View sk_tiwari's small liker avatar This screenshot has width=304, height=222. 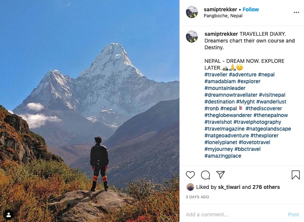190,187
